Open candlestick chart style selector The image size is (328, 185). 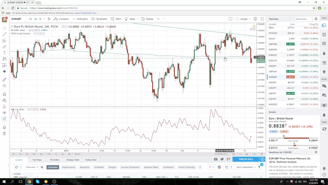pos(49,19)
